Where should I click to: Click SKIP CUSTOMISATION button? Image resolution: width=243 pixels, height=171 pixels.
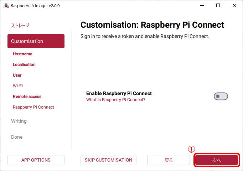click(x=108, y=160)
